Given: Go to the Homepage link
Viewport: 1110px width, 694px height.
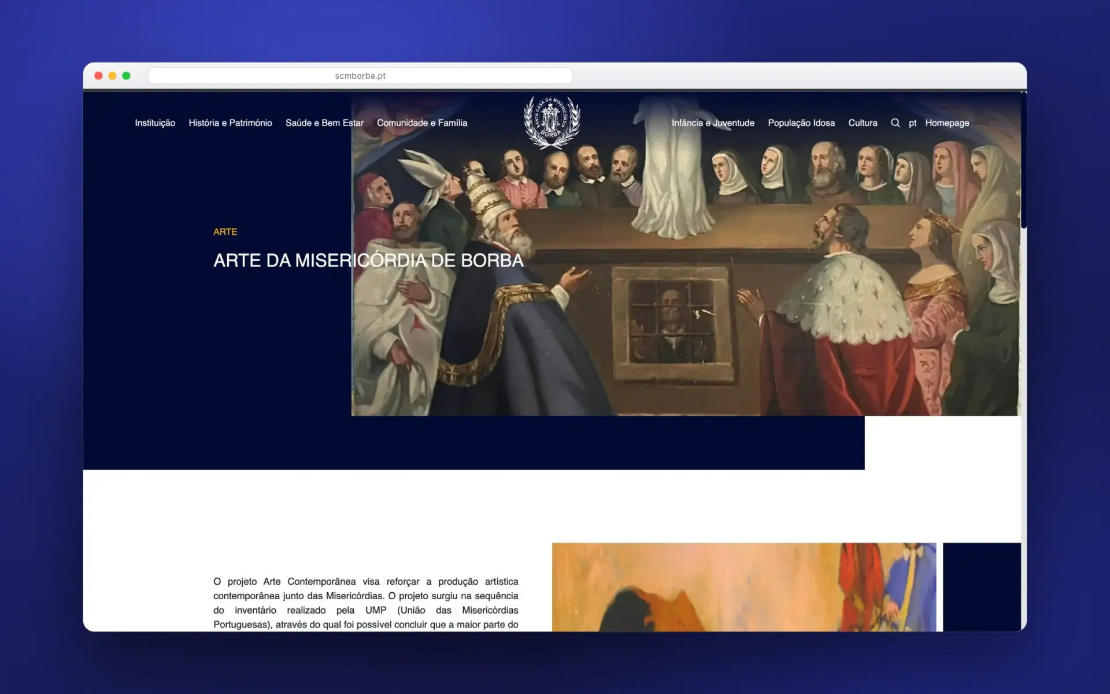Looking at the screenshot, I should (947, 123).
